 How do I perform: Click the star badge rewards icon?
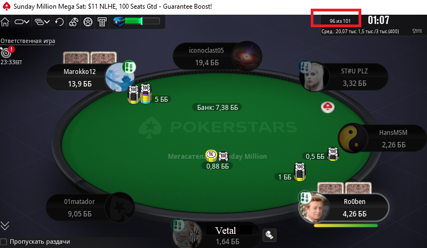[88, 22]
